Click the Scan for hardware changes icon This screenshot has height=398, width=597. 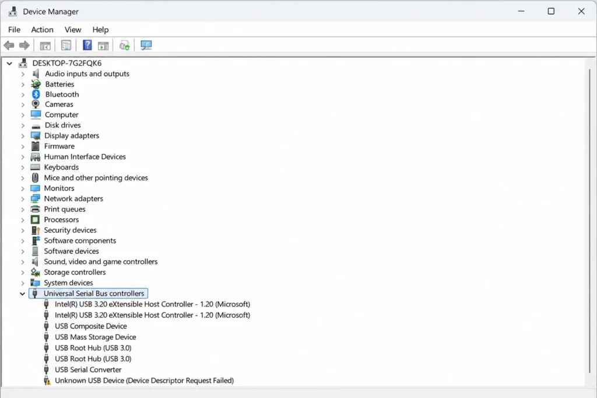coord(125,45)
